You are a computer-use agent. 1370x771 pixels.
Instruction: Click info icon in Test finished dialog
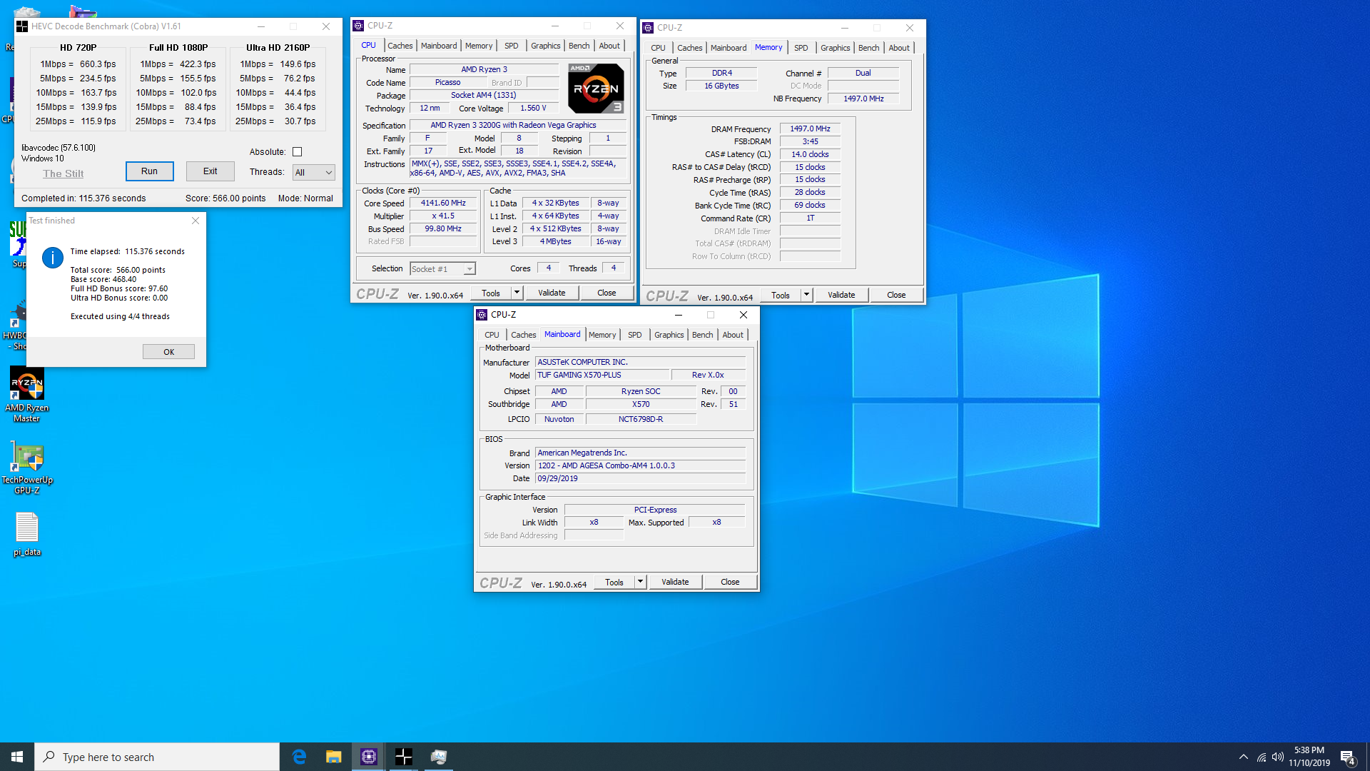point(53,258)
